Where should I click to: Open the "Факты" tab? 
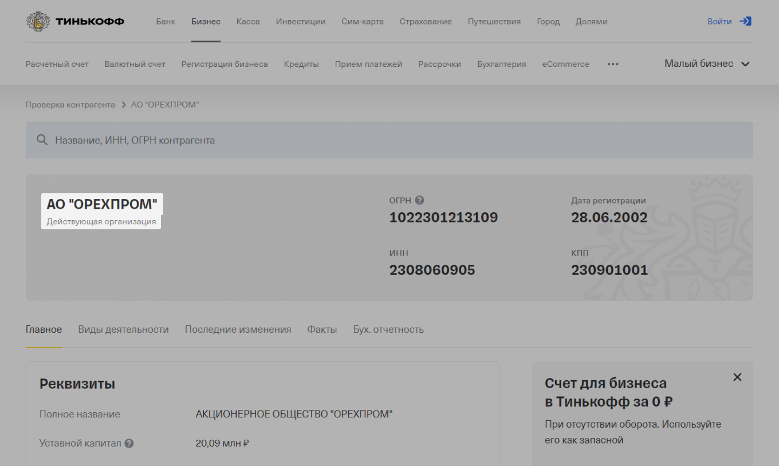pyautogui.click(x=322, y=329)
